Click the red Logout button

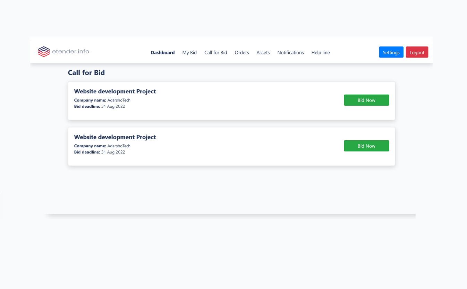click(x=417, y=52)
